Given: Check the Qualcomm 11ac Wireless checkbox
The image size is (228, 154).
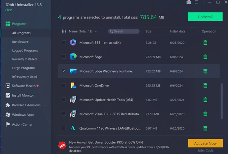Looking at the screenshot, I should click(x=64, y=128).
